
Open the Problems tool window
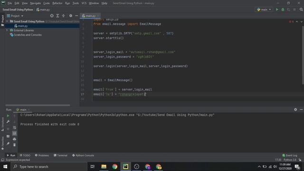42,155
